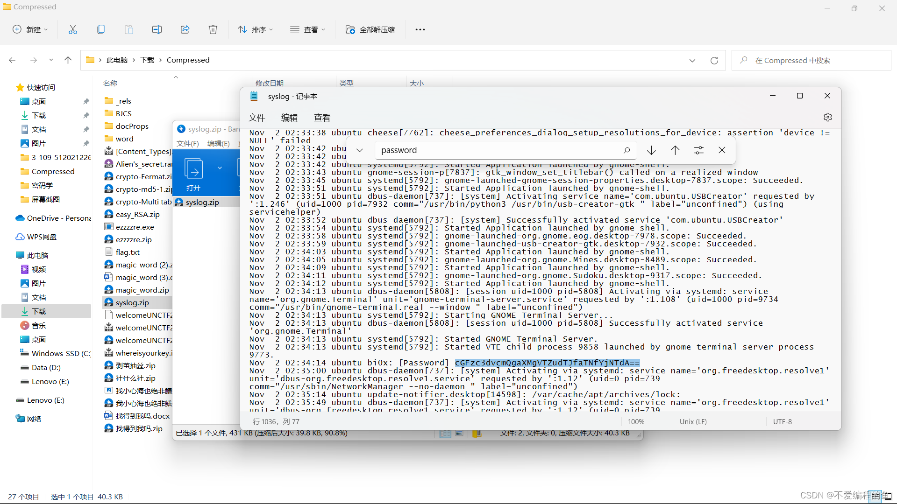Delete the selected file using the trash icon
897x504 pixels.
(213, 29)
